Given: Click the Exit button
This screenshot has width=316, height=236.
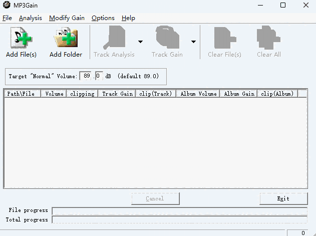Looking at the screenshot, I should pyautogui.click(x=283, y=199).
